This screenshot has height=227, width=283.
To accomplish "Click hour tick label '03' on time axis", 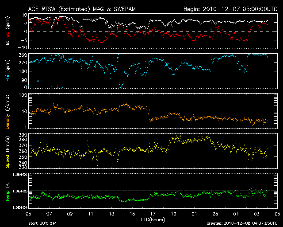I will [256, 214].
